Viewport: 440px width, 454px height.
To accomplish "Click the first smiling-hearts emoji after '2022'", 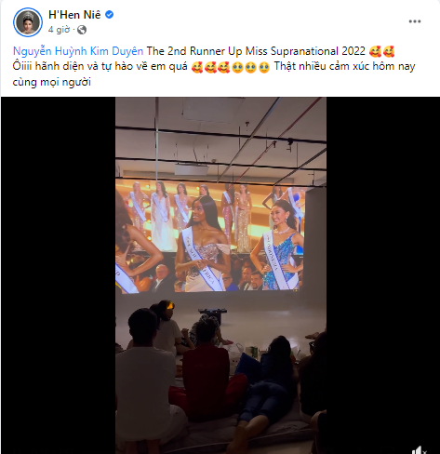I will point(376,51).
